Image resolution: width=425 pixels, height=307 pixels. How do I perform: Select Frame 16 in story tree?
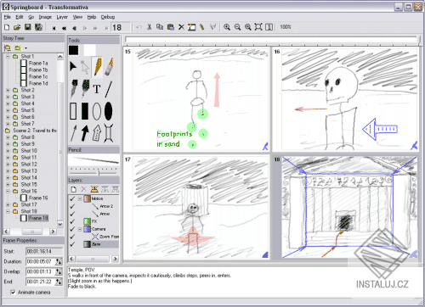pyautogui.click(x=38, y=198)
